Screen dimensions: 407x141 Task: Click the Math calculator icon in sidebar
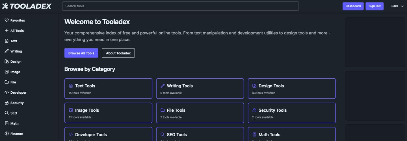(7, 123)
